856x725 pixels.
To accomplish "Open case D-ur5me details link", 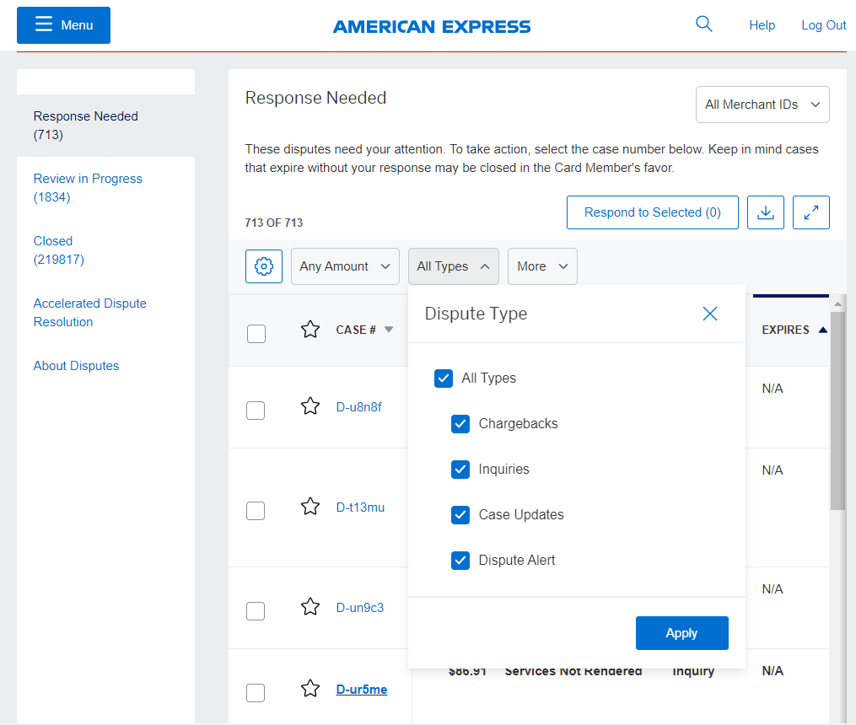I will pyautogui.click(x=361, y=689).
